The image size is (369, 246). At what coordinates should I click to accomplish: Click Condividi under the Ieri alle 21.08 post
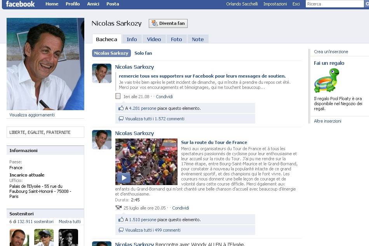pyautogui.click(x=164, y=97)
